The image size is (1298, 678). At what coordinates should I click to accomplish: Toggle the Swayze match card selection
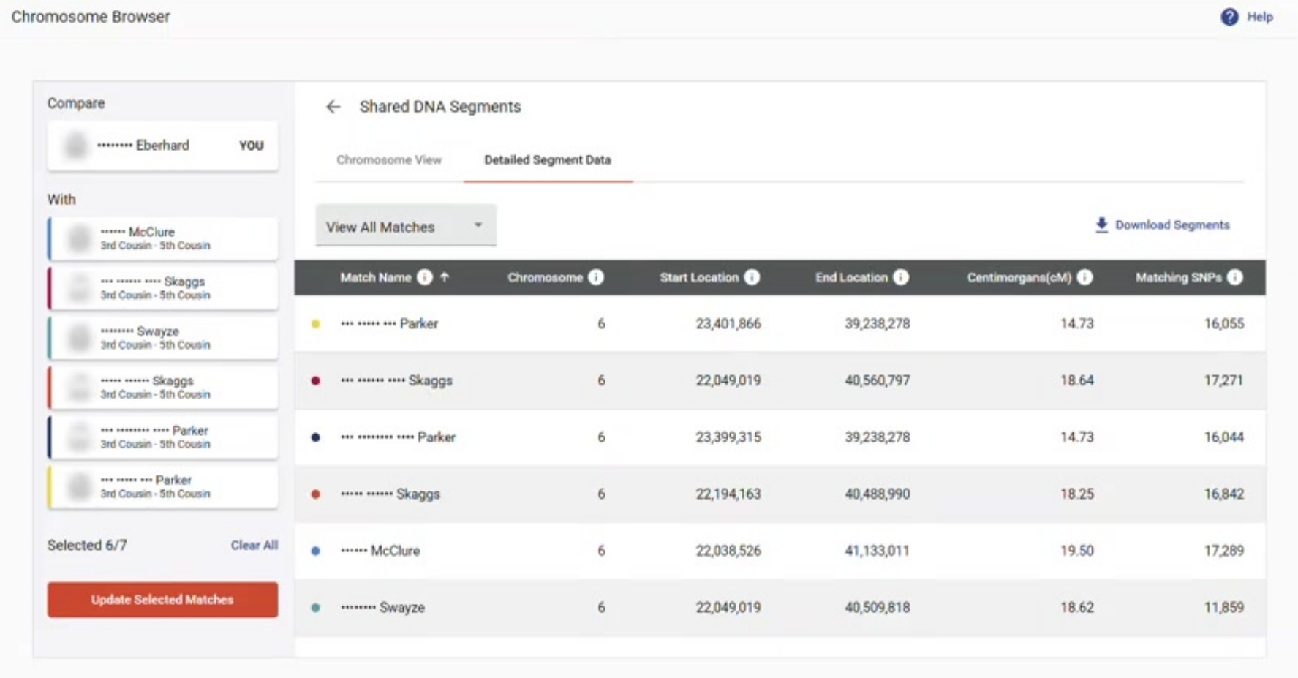[x=163, y=338]
